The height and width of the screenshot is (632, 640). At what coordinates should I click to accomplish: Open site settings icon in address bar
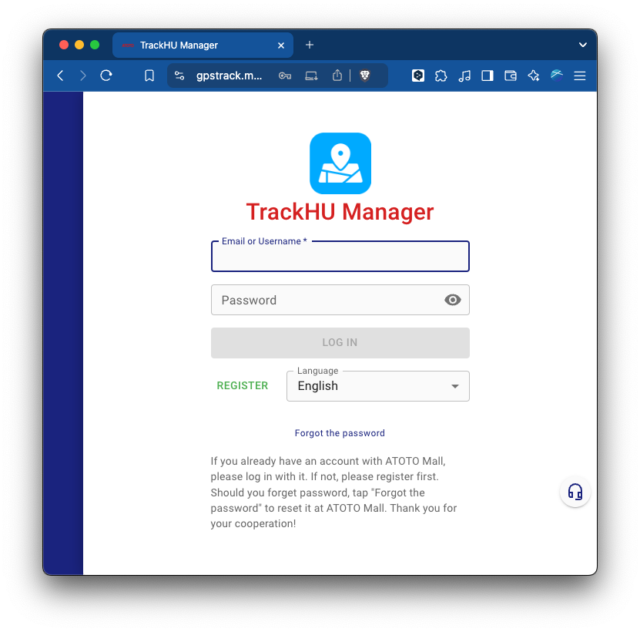coord(179,76)
